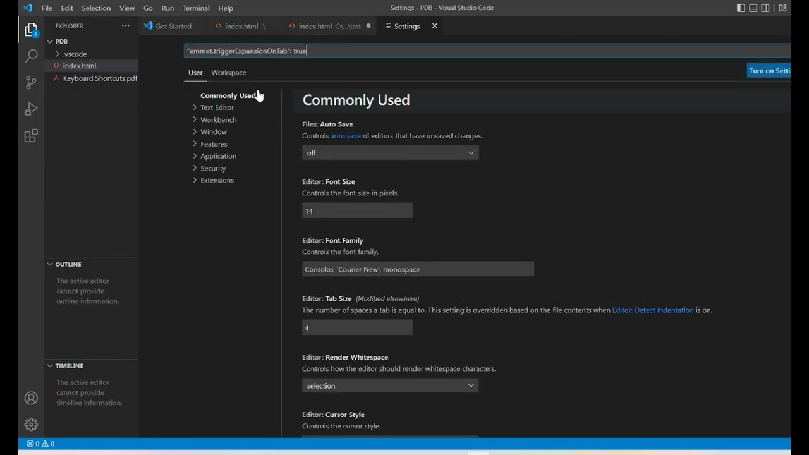Open the Selection menu
Screen dimensions: 809x455
(96, 8)
